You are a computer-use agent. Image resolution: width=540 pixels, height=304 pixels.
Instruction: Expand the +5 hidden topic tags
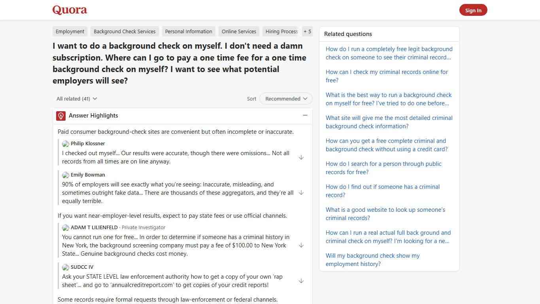[307, 31]
